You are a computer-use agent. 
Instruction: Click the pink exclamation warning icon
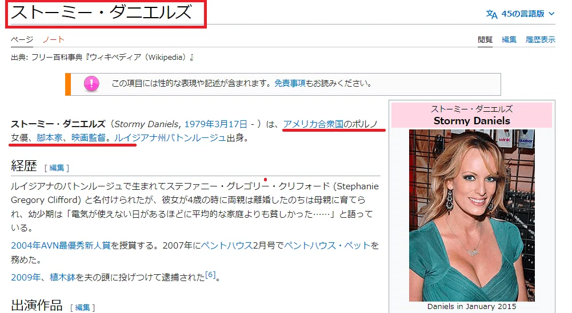click(x=91, y=84)
